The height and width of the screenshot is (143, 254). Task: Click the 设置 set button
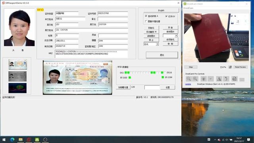[x=167, y=87]
